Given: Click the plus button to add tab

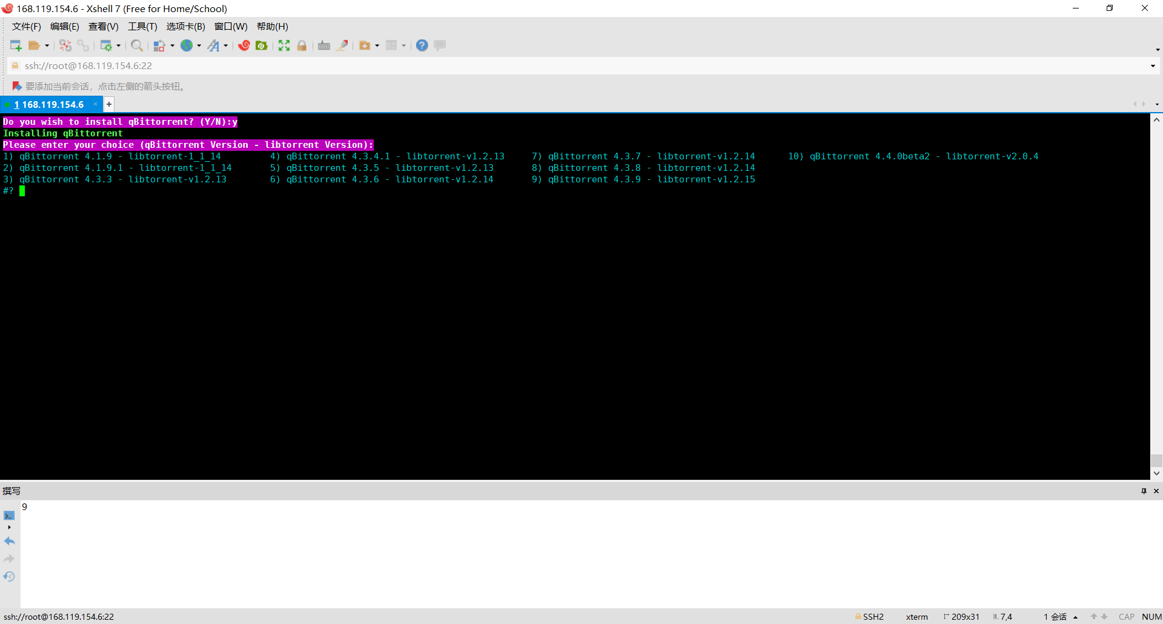Looking at the screenshot, I should (109, 104).
